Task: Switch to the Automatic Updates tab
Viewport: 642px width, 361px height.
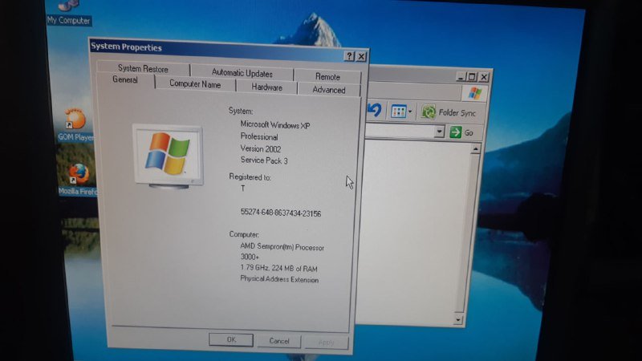Action: click(242, 73)
